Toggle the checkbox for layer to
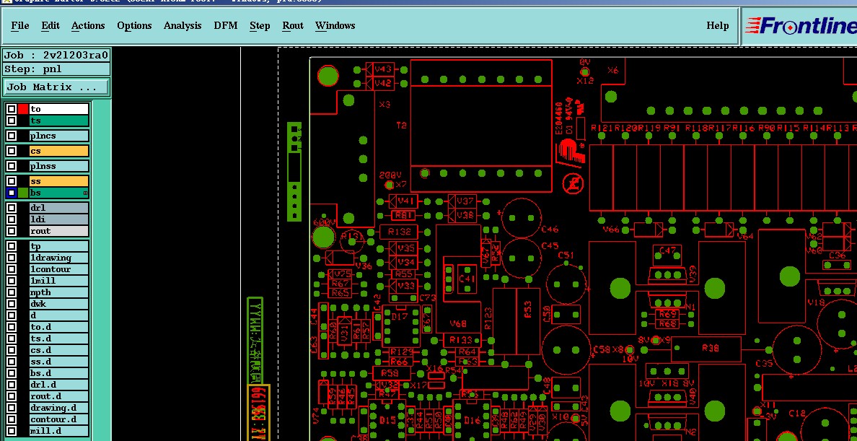The height and width of the screenshot is (441, 857). point(12,109)
